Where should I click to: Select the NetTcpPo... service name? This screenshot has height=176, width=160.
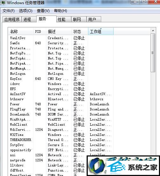pyautogui.click(x=20, y=53)
